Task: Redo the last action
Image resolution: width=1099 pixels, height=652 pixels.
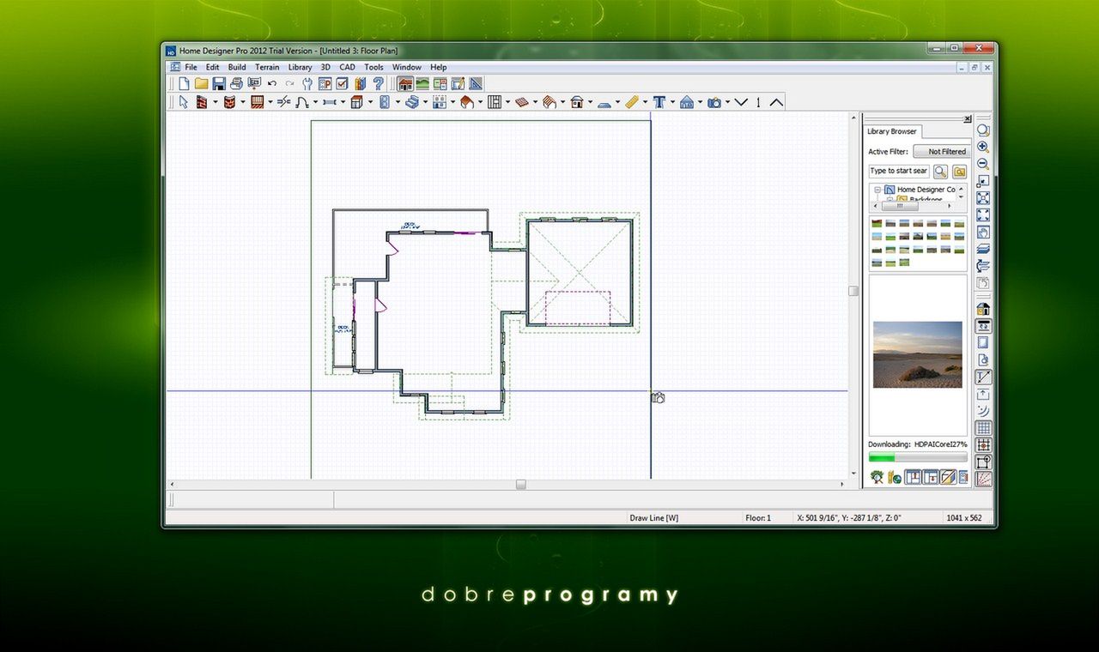Action: click(289, 83)
